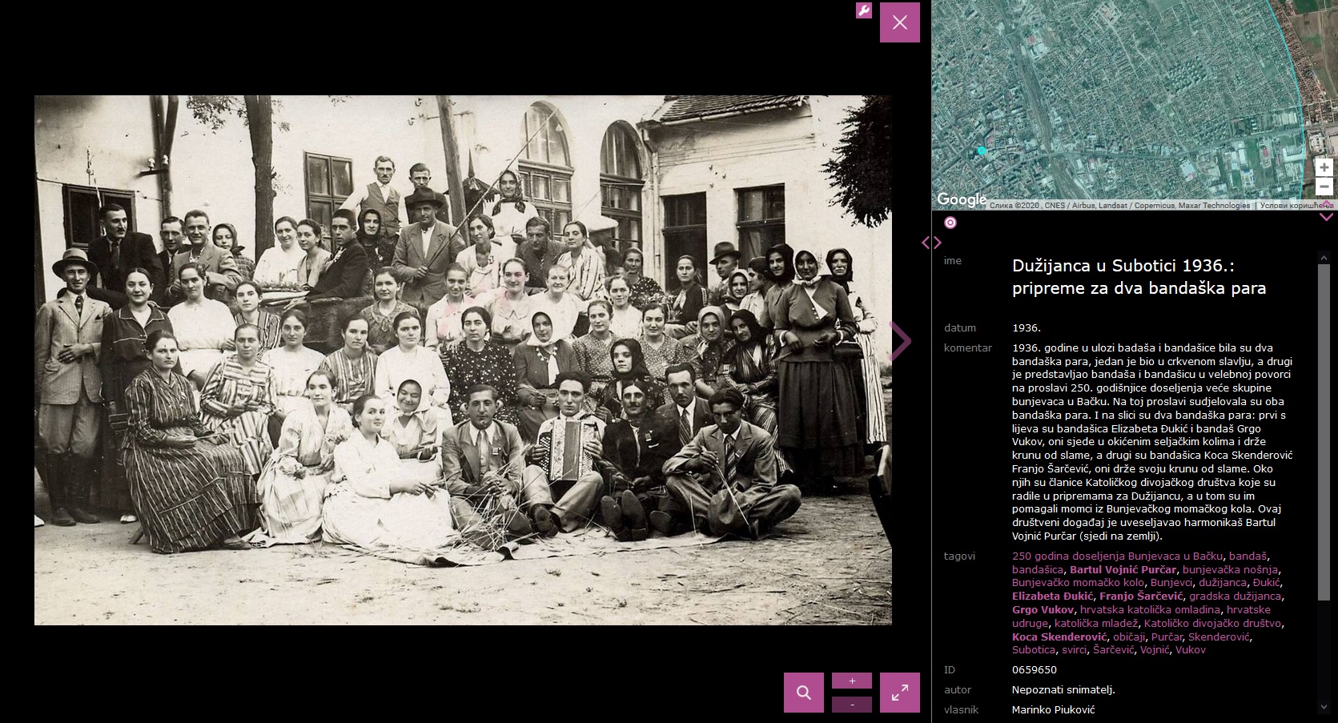Go to next photo with the right arrow
Screen dimensions: 1338x723
tap(901, 340)
